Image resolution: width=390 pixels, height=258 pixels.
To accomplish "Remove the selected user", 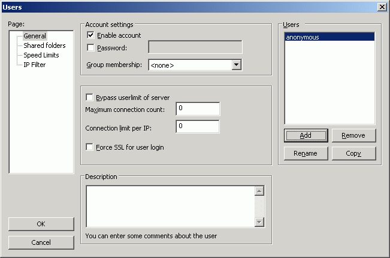I will tap(353, 135).
